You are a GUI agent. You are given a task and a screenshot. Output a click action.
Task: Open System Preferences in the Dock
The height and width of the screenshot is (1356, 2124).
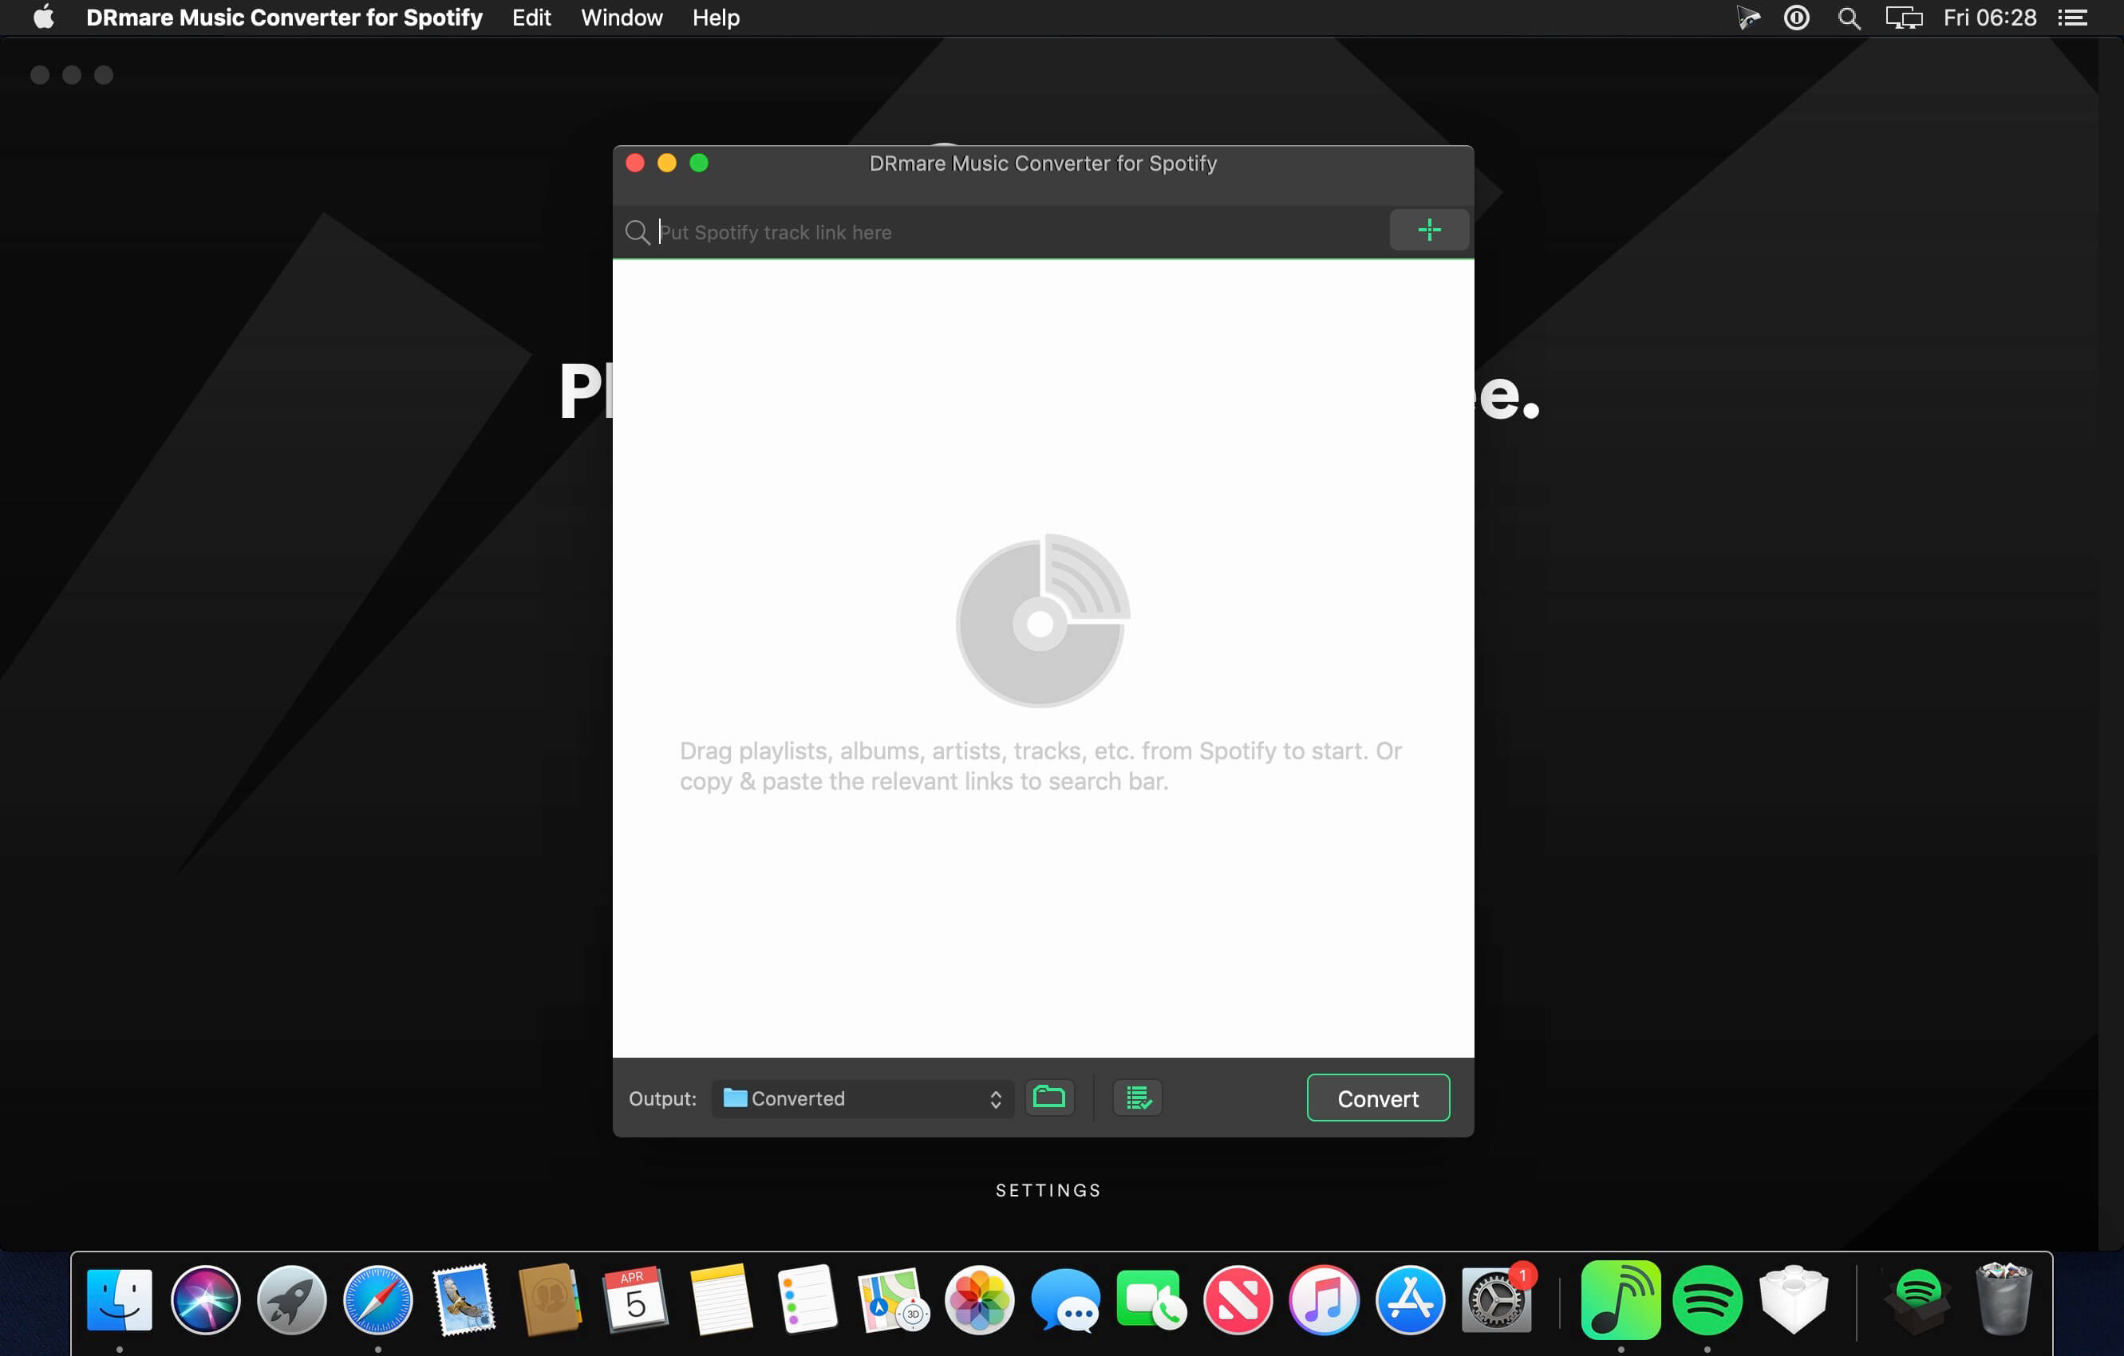pyautogui.click(x=1496, y=1299)
